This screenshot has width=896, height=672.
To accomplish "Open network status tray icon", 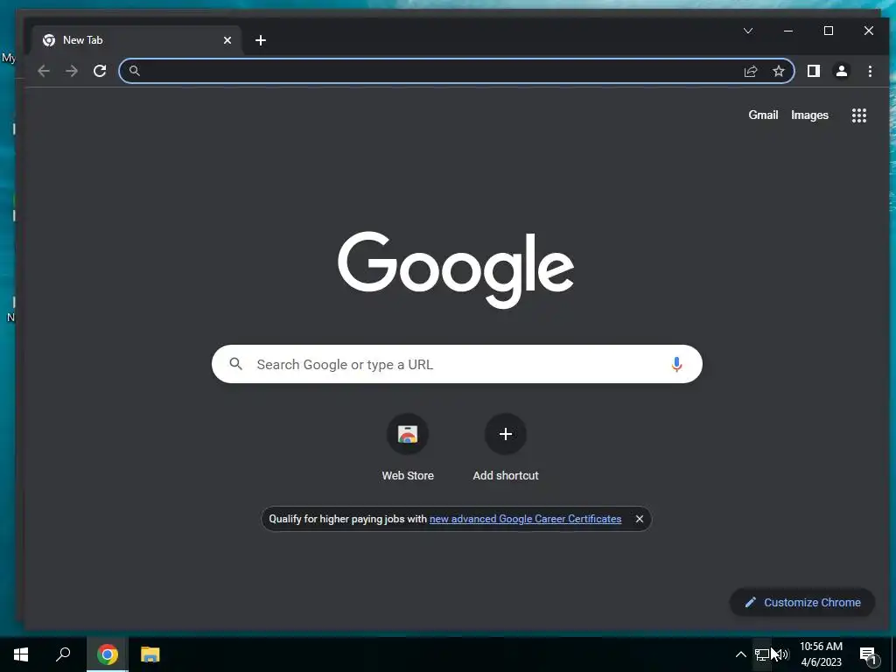I will coord(762,654).
